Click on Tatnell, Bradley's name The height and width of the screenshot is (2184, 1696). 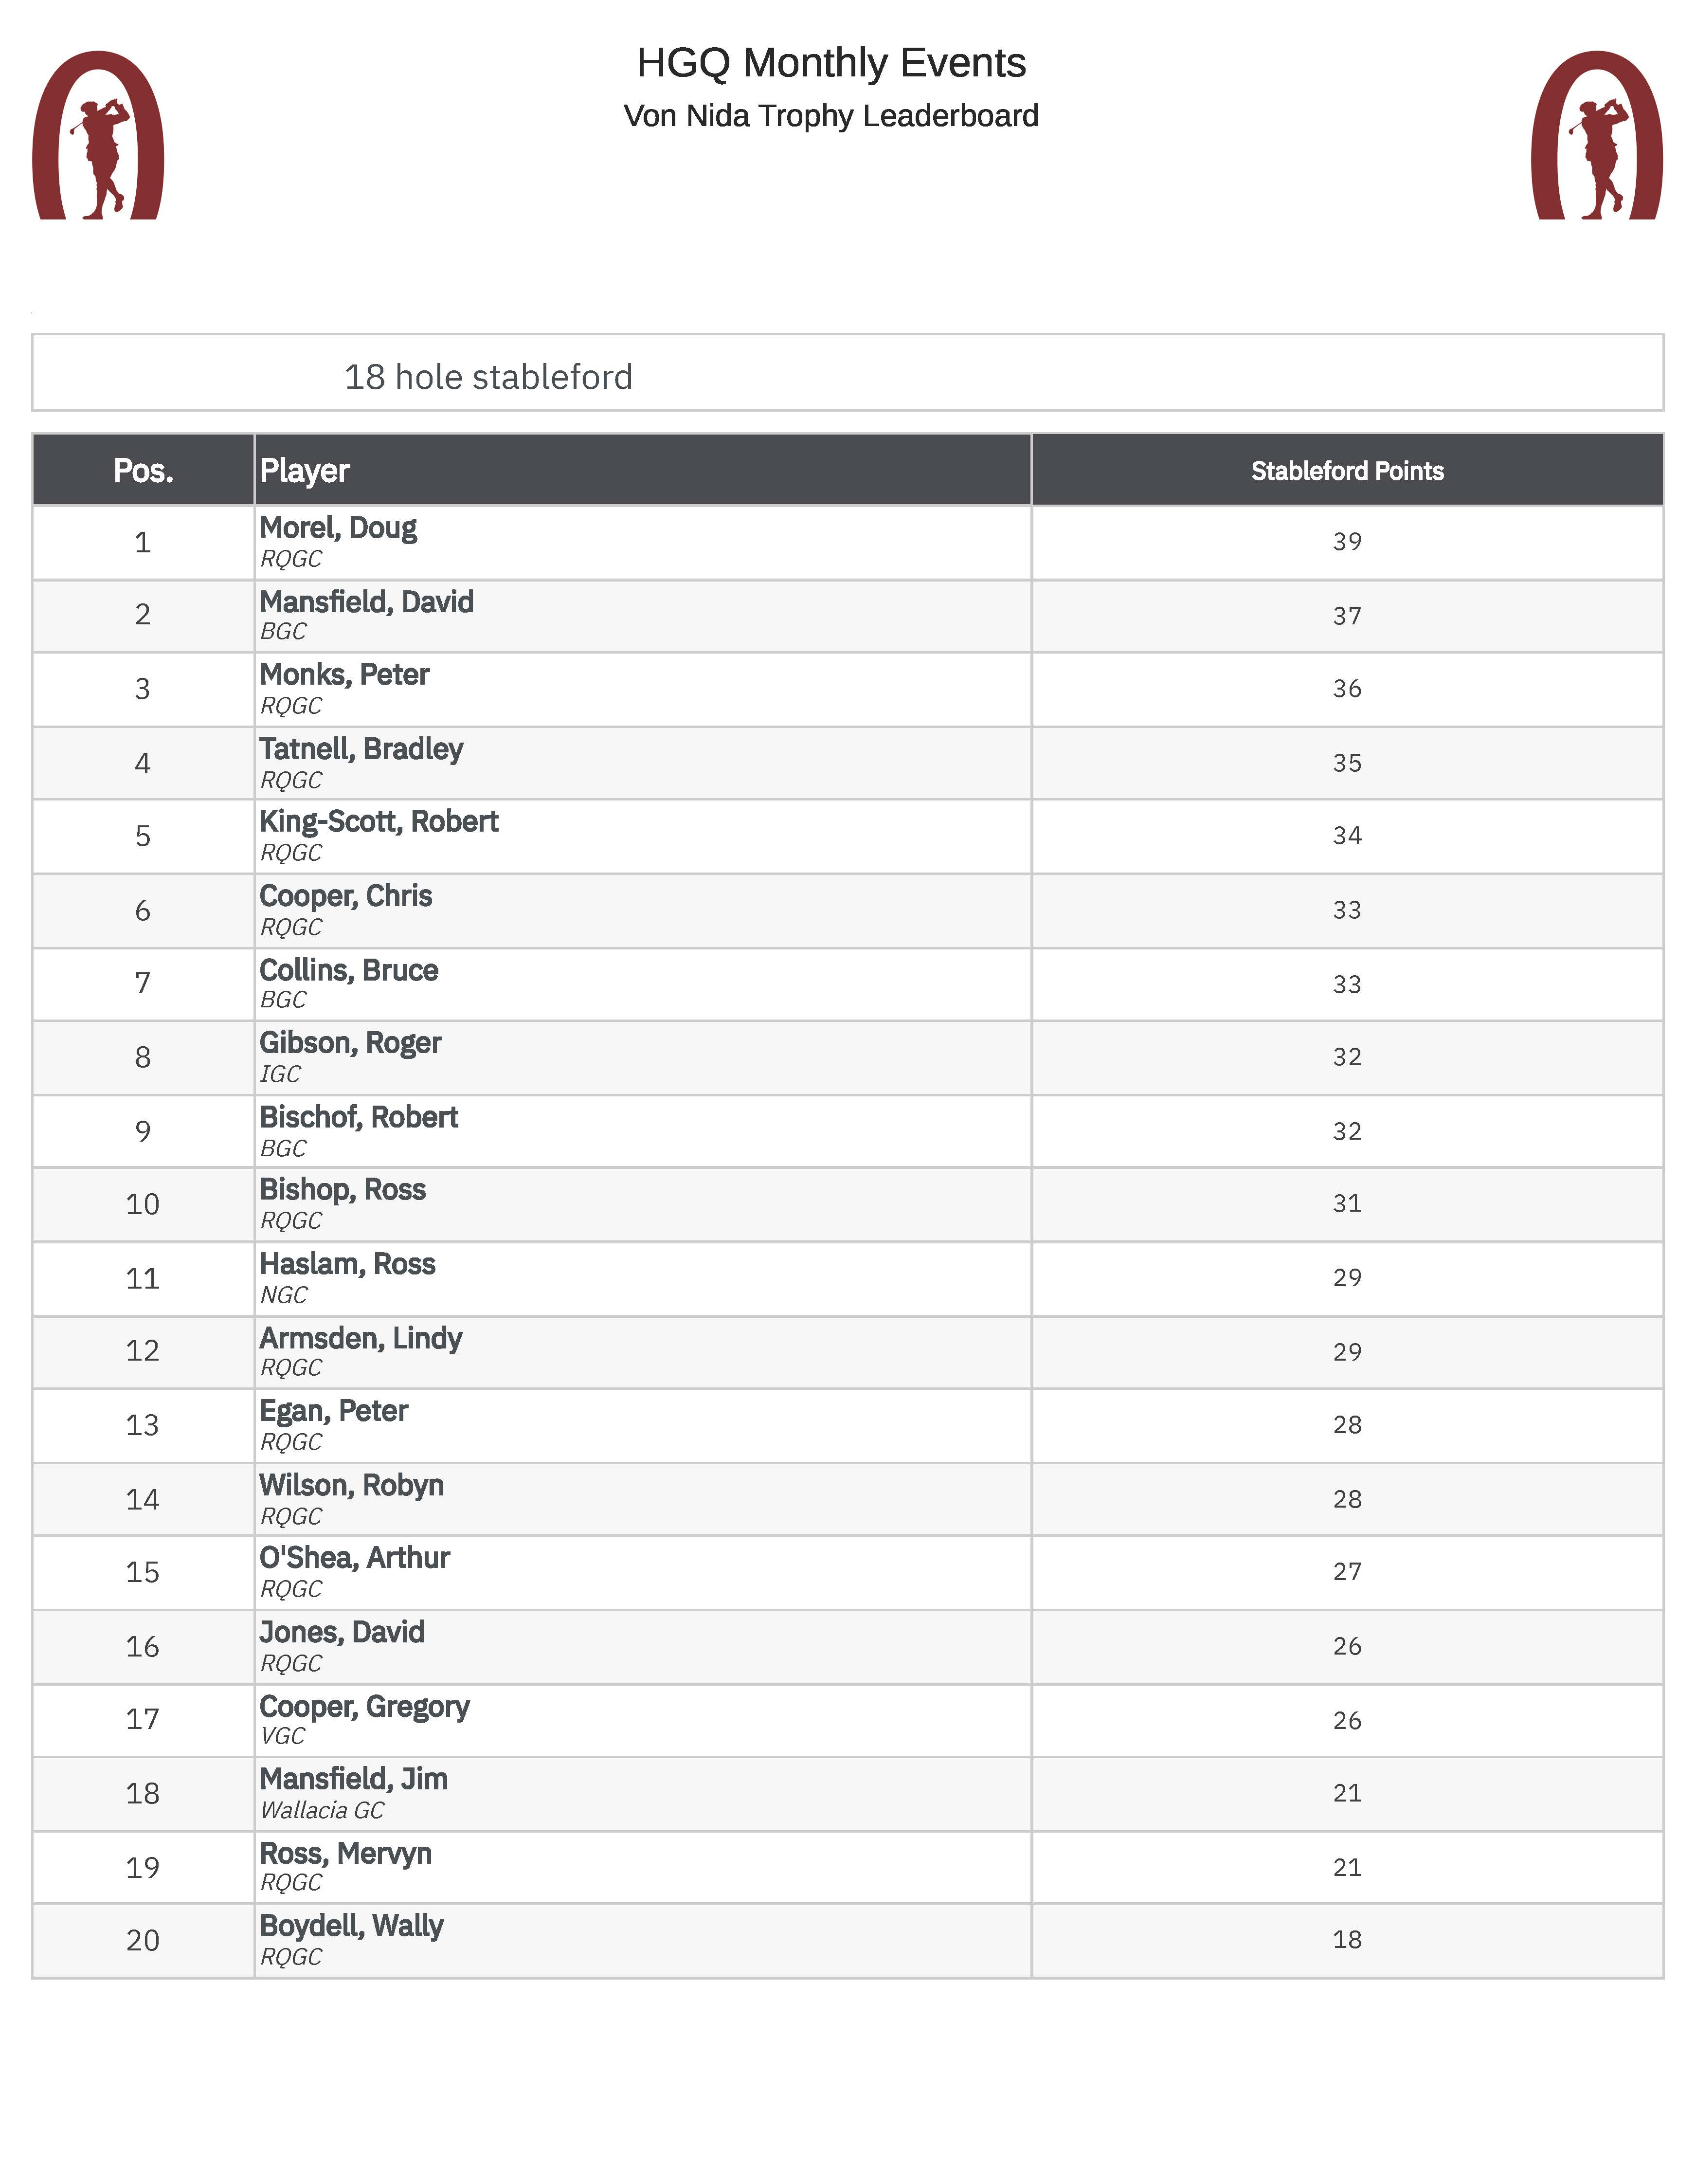point(361,749)
